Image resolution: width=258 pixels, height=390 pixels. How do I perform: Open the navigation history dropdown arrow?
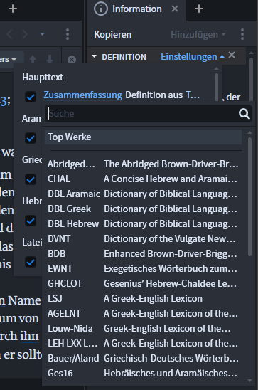pyautogui.click(x=42, y=34)
